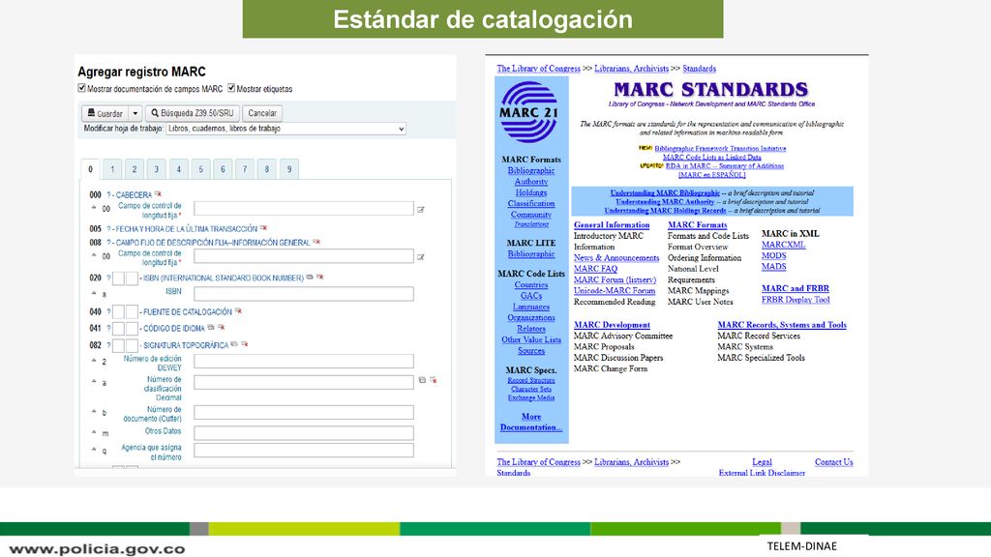This screenshot has width=991, height=557.
Task: Click the Cancelar button
Action: tap(262, 113)
